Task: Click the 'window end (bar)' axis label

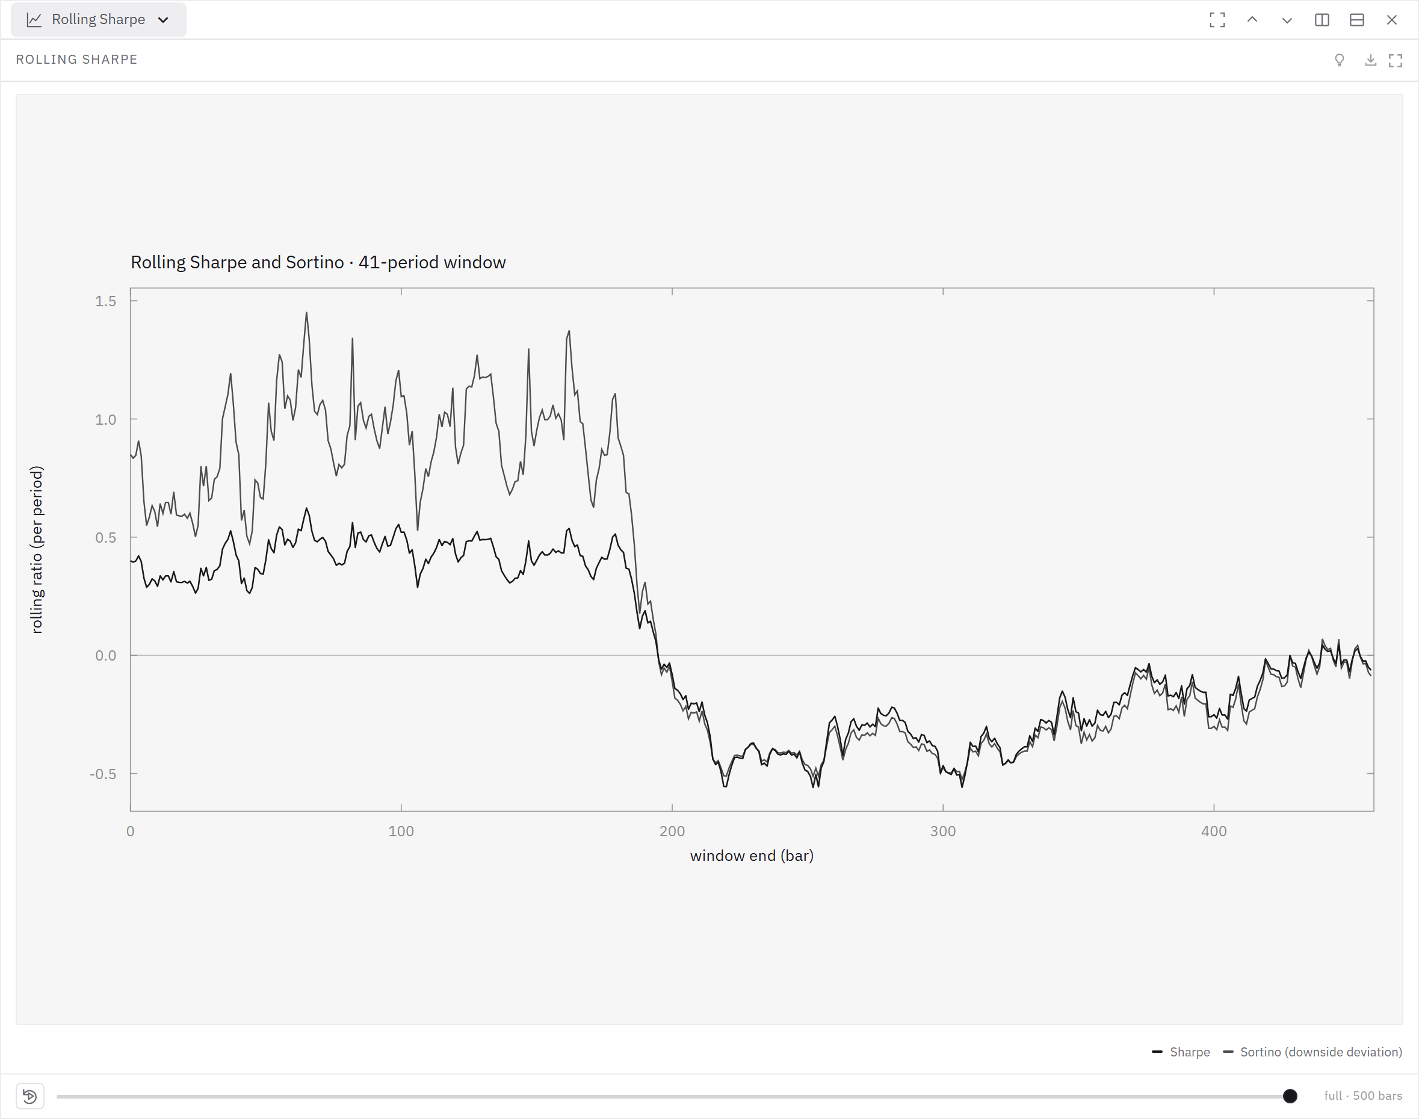Action: [x=752, y=855]
